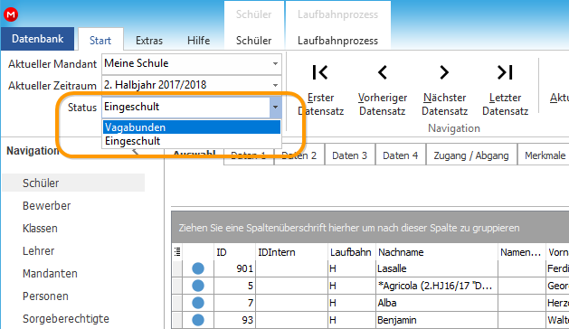The width and height of the screenshot is (569, 329).
Task: Click the ID cell 7
Action: 234,303
